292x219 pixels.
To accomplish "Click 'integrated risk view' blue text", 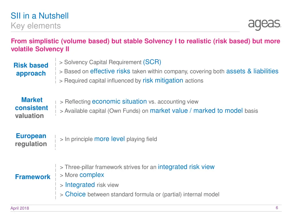I will click(186, 167).
